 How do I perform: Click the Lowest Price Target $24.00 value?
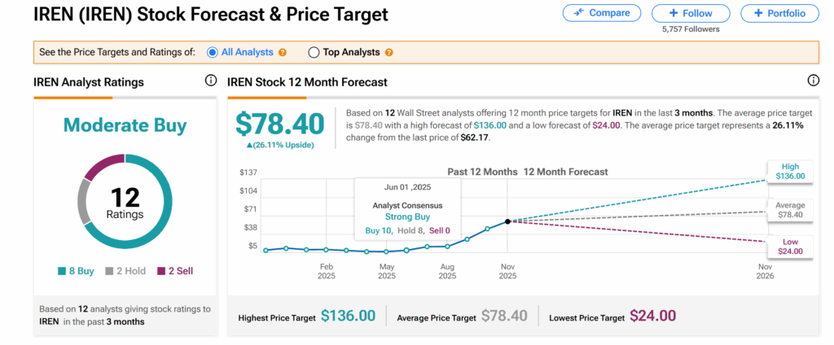tap(652, 316)
